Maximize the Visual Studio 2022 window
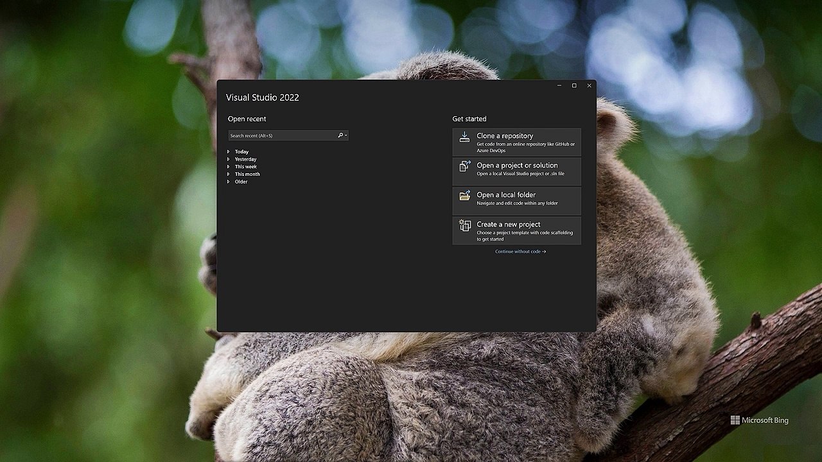Viewport: 822px width, 462px height. 574,85
